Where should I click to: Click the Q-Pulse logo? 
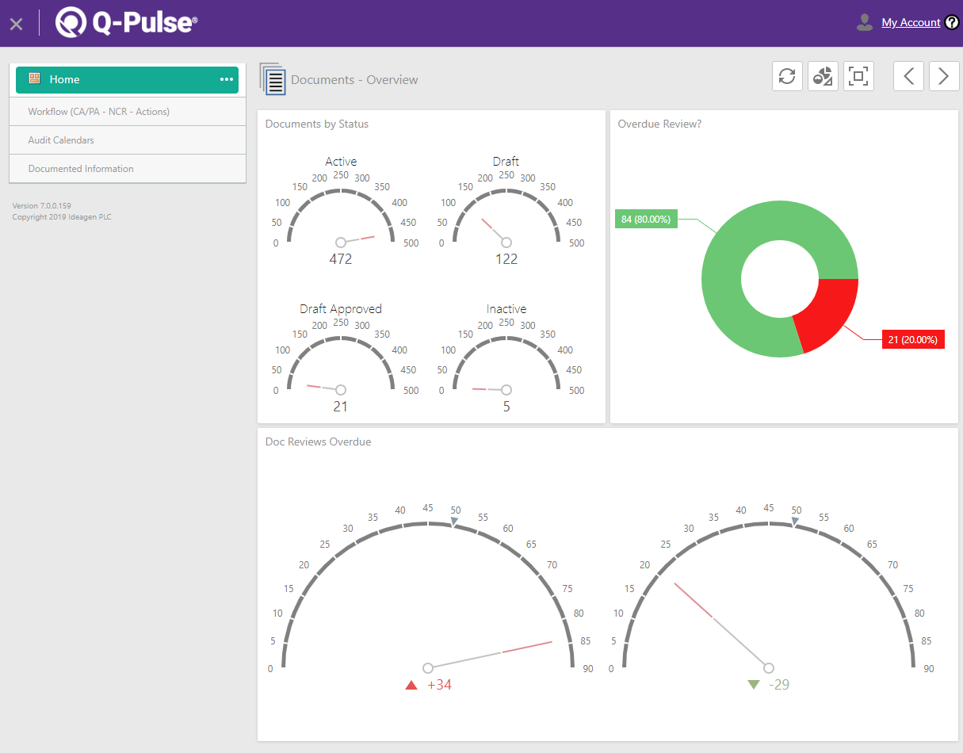pos(124,23)
